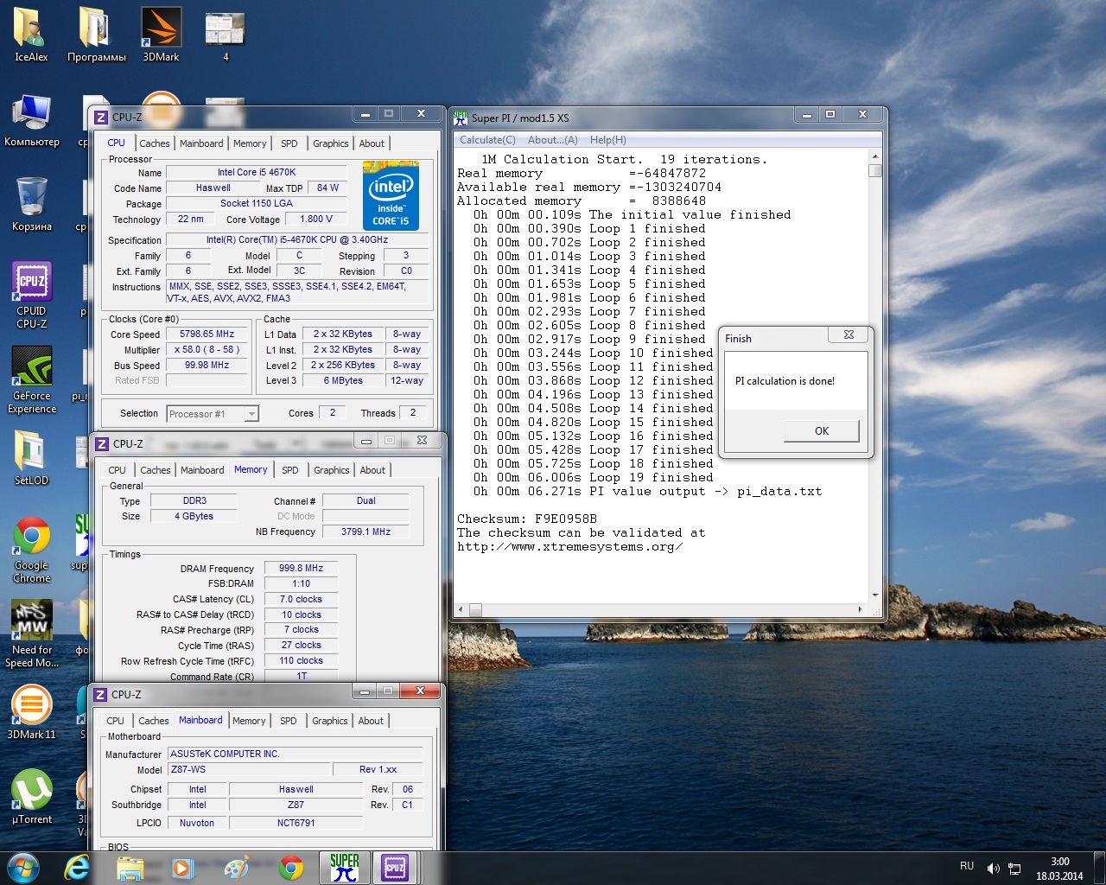
Task: Open the SPD tab in the top CPU-Z window
Action: click(289, 143)
